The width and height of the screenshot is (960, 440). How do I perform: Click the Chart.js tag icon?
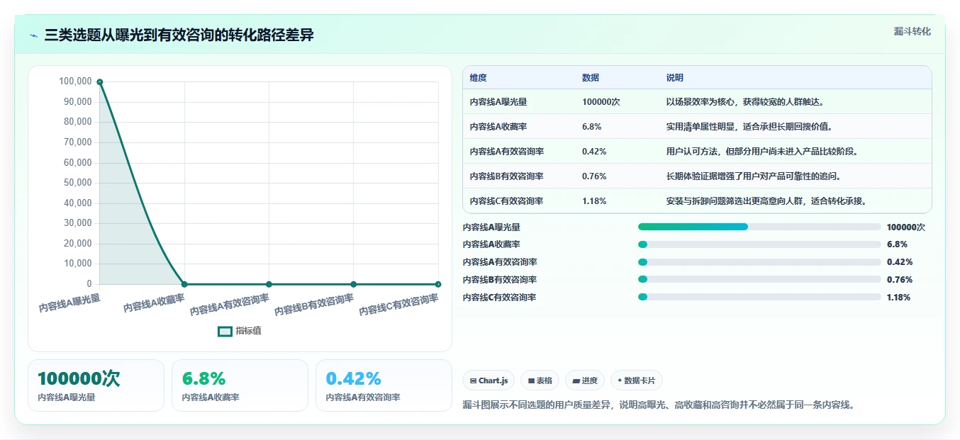(473, 380)
